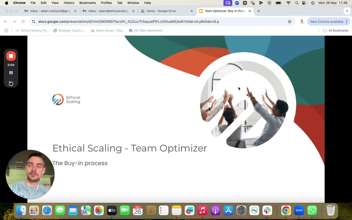Pause the recording
This screenshot has height=220, width=352.
pyautogui.click(x=11, y=73)
